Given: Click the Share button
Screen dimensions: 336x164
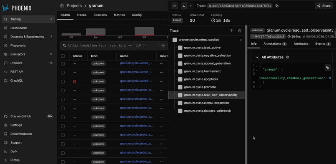Looking at the screenshot, I should click(x=323, y=6).
